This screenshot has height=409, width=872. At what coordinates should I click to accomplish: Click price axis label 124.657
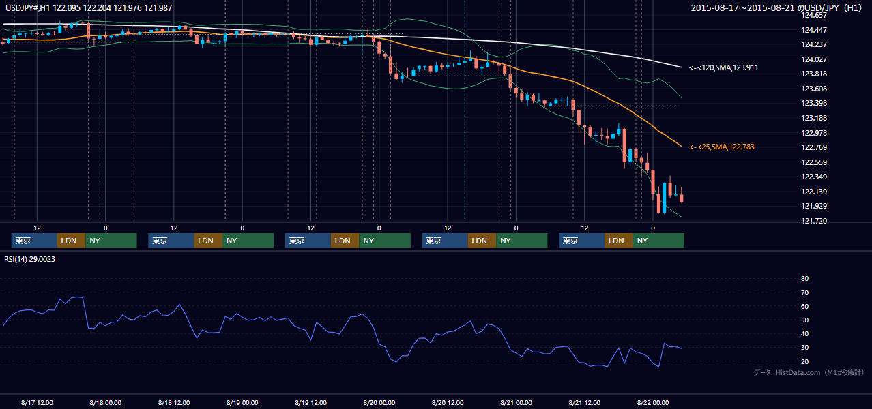pos(813,15)
